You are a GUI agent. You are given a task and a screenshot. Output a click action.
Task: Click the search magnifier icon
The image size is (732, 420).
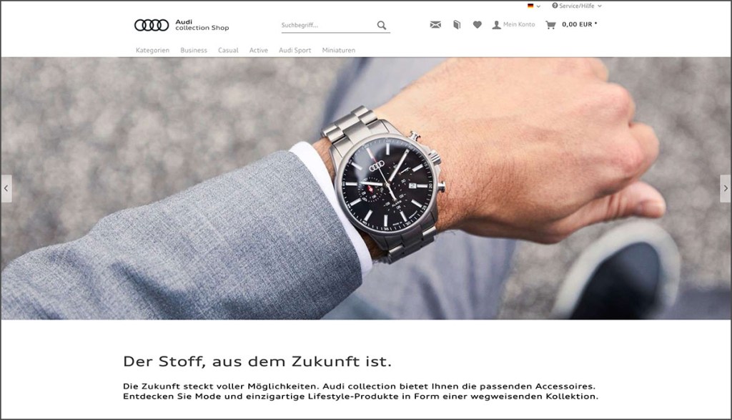pos(382,25)
